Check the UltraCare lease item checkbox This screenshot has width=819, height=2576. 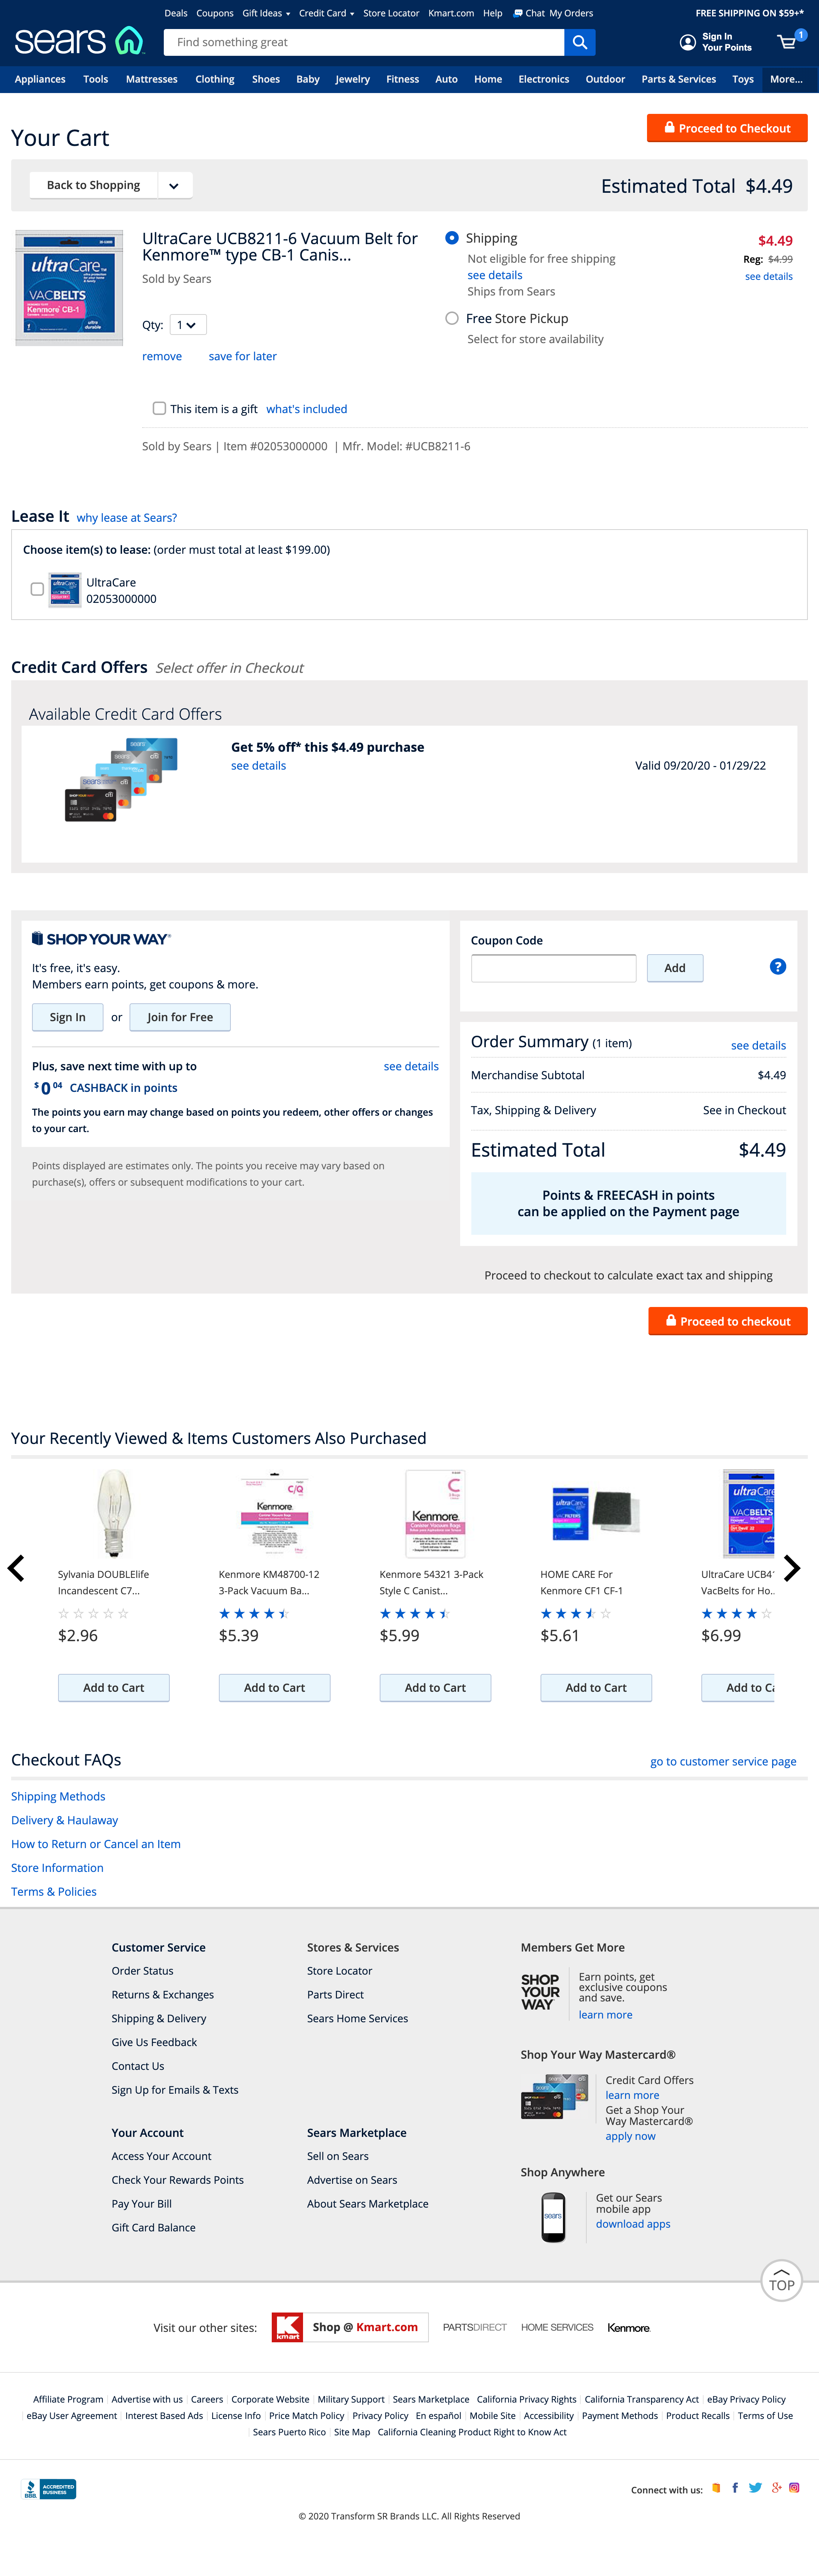click(37, 589)
